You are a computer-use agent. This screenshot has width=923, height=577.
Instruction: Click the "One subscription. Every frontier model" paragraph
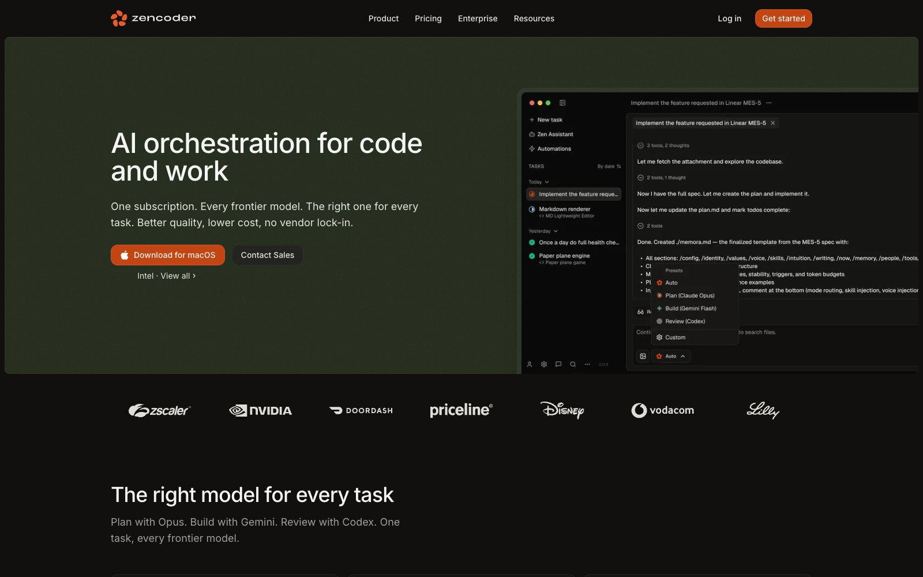click(x=265, y=215)
